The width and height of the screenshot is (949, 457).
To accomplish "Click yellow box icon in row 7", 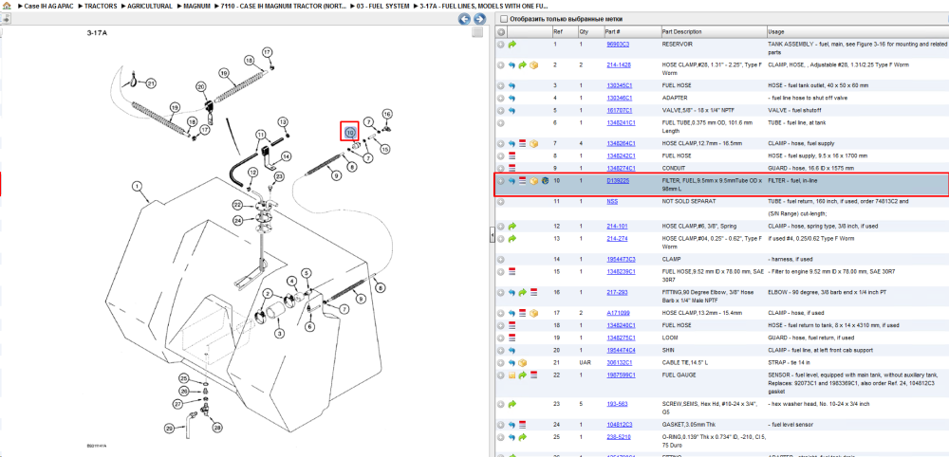I will (533, 144).
